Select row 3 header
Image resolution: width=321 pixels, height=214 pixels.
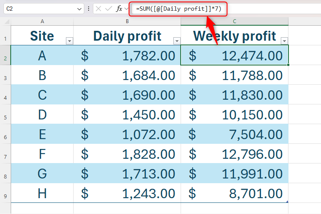click(5, 75)
